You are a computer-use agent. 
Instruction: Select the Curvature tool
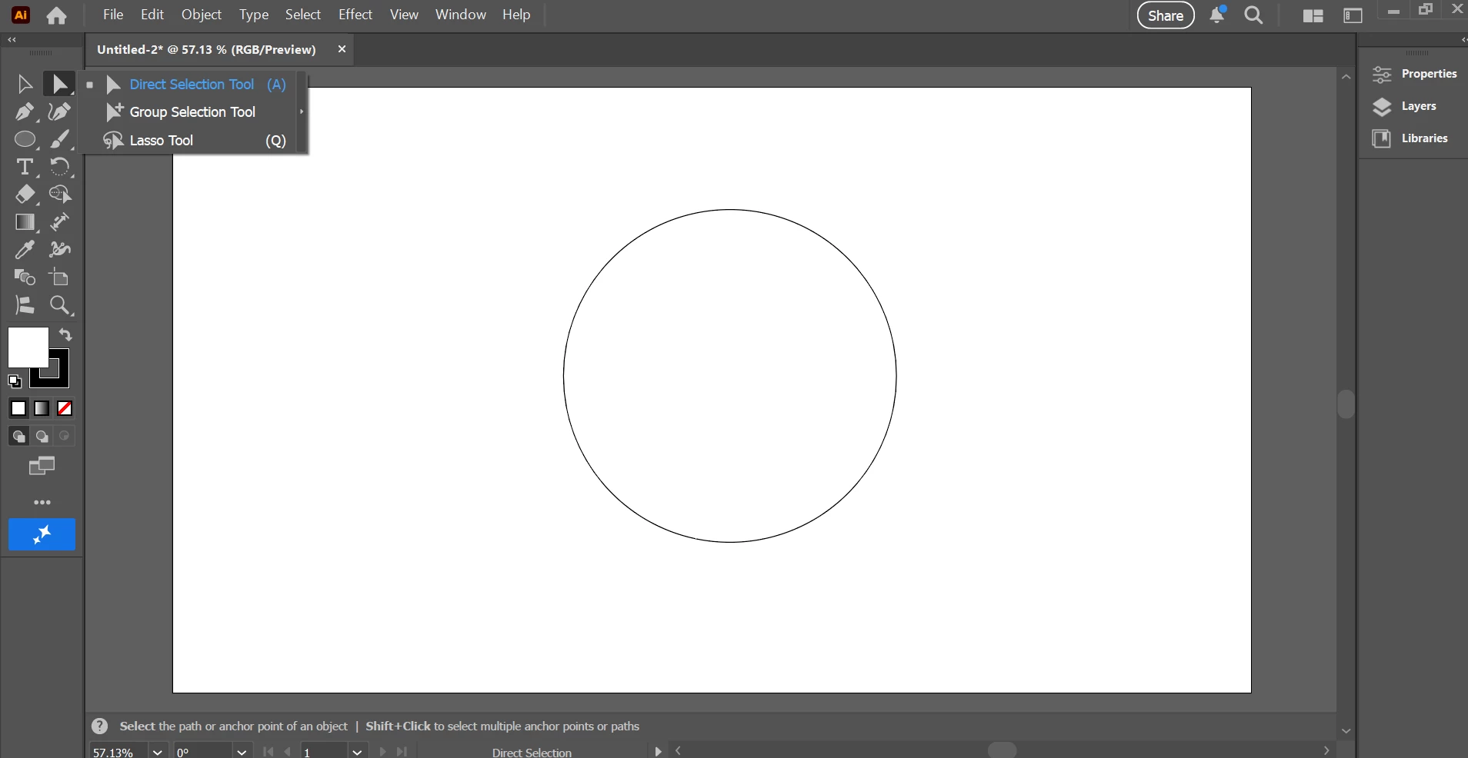(59, 111)
